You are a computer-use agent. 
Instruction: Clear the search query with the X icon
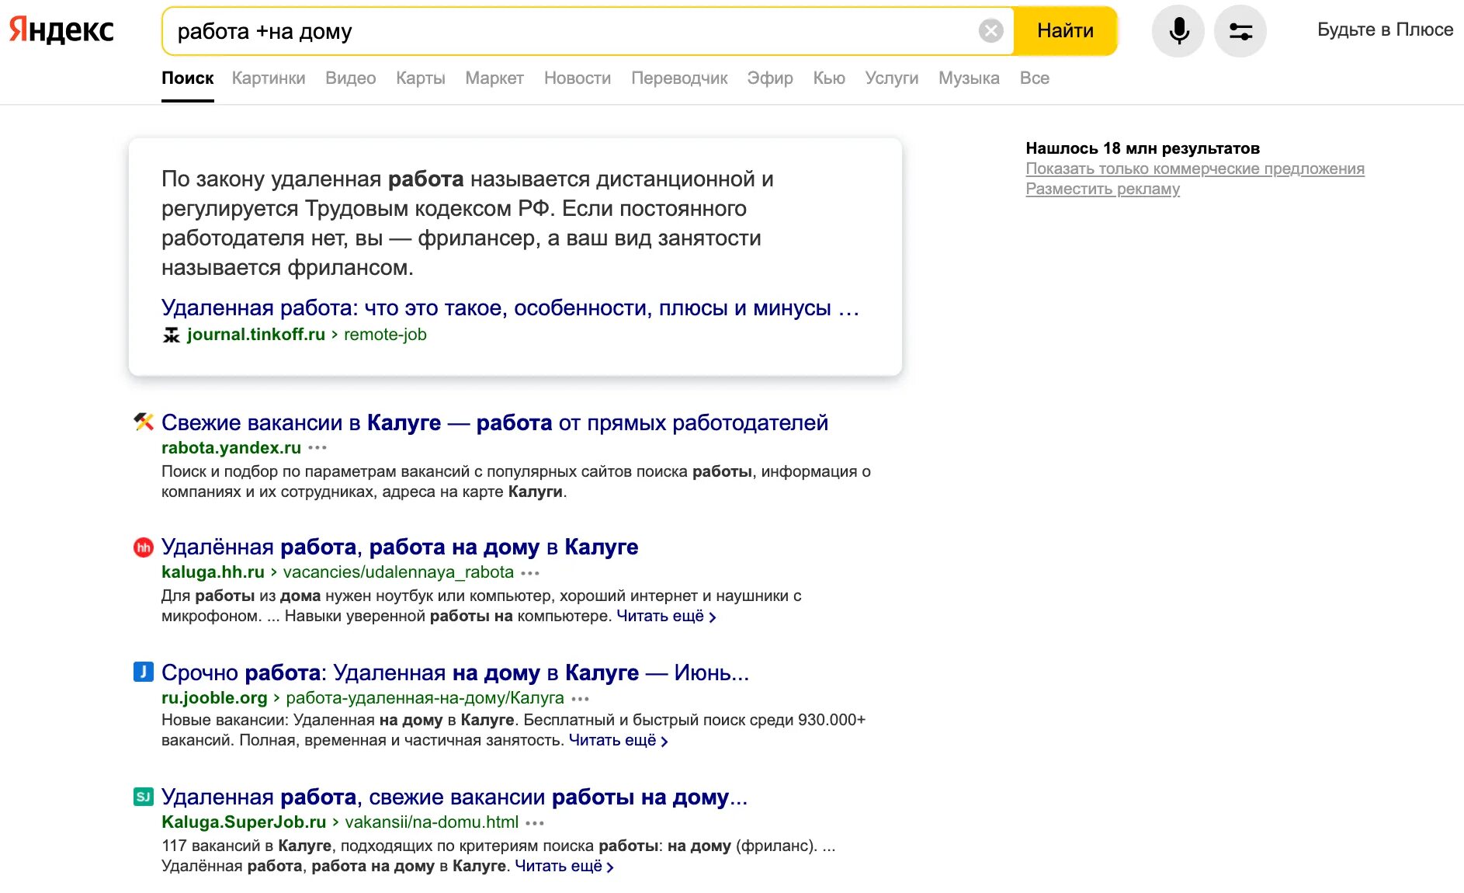click(990, 31)
